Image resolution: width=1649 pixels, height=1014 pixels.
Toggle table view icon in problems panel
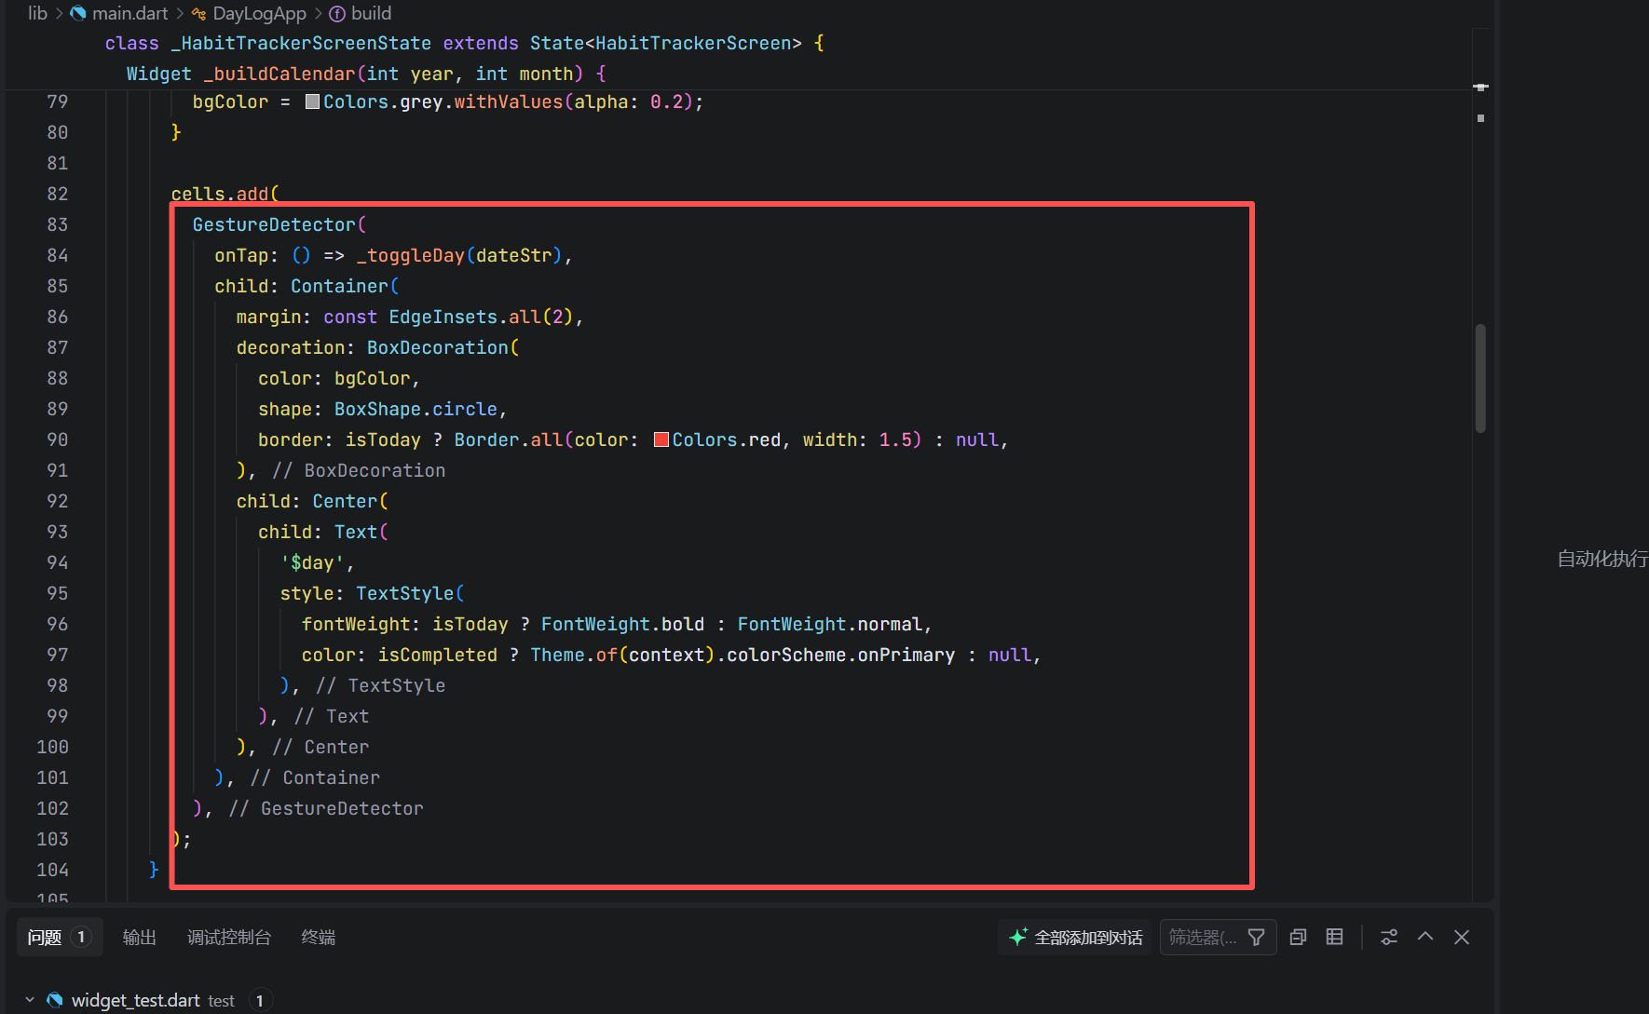pyautogui.click(x=1334, y=937)
